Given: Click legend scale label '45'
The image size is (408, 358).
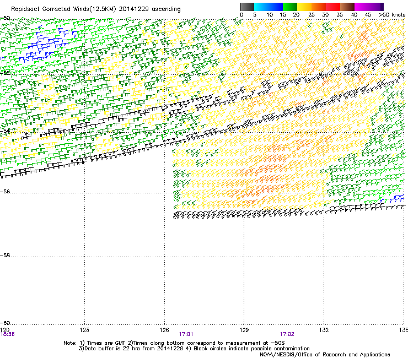Looking at the screenshot, I should coord(368,15).
